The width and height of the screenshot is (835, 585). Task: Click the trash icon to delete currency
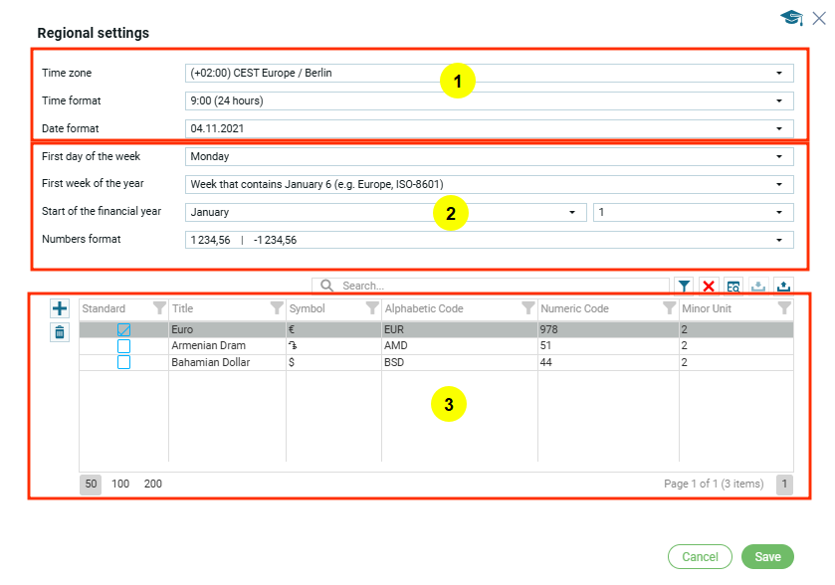coord(60,333)
